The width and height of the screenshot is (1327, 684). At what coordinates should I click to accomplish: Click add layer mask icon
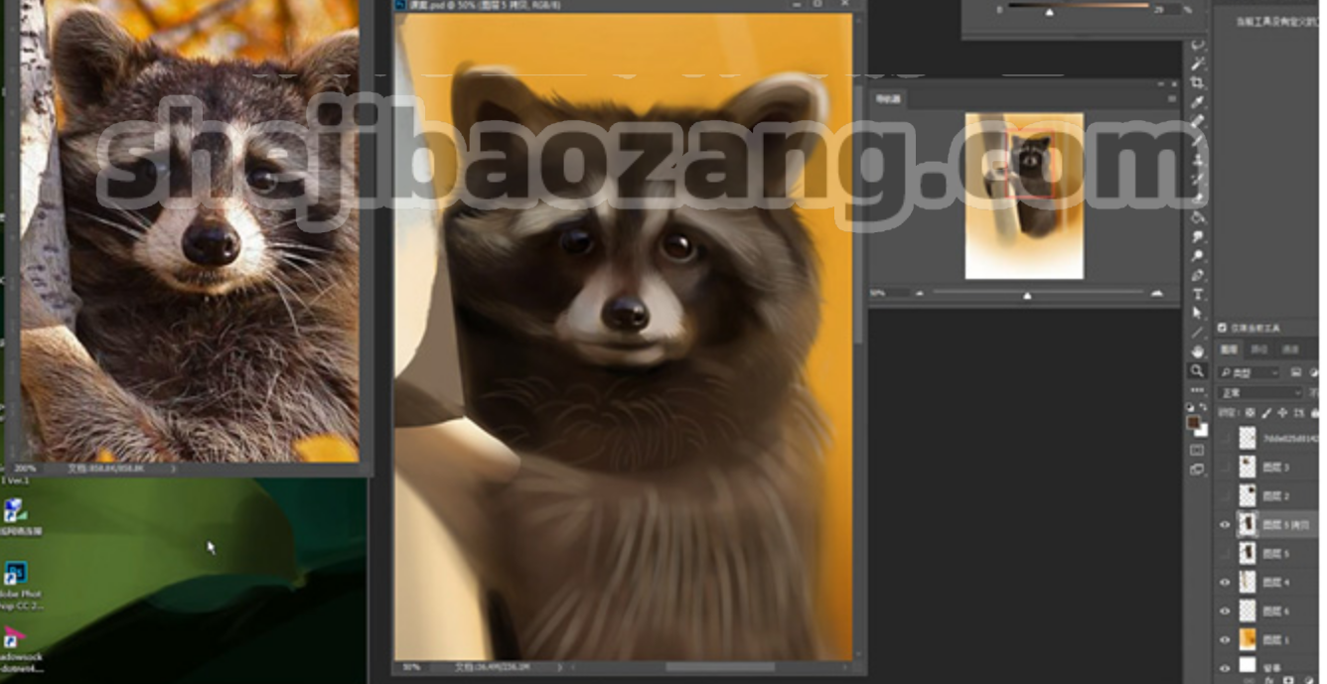tap(1287, 680)
